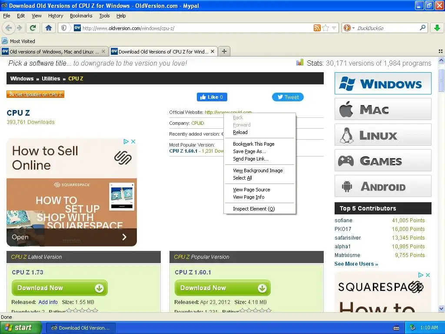Reload the page with the toolbar reload icon

[x=33, y=28]
